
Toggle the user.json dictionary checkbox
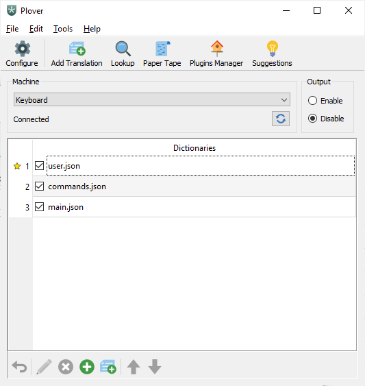tap(39, 166)
